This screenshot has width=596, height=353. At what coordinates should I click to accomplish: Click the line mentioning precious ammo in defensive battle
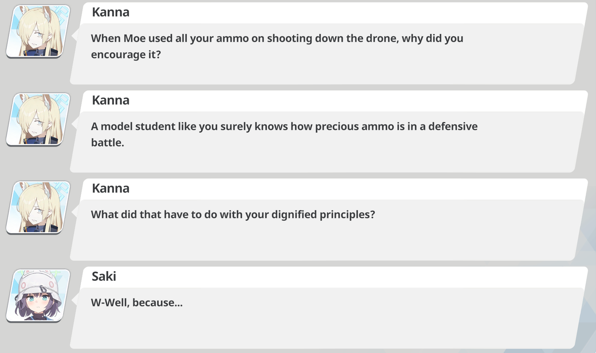(x=284, y=134)
